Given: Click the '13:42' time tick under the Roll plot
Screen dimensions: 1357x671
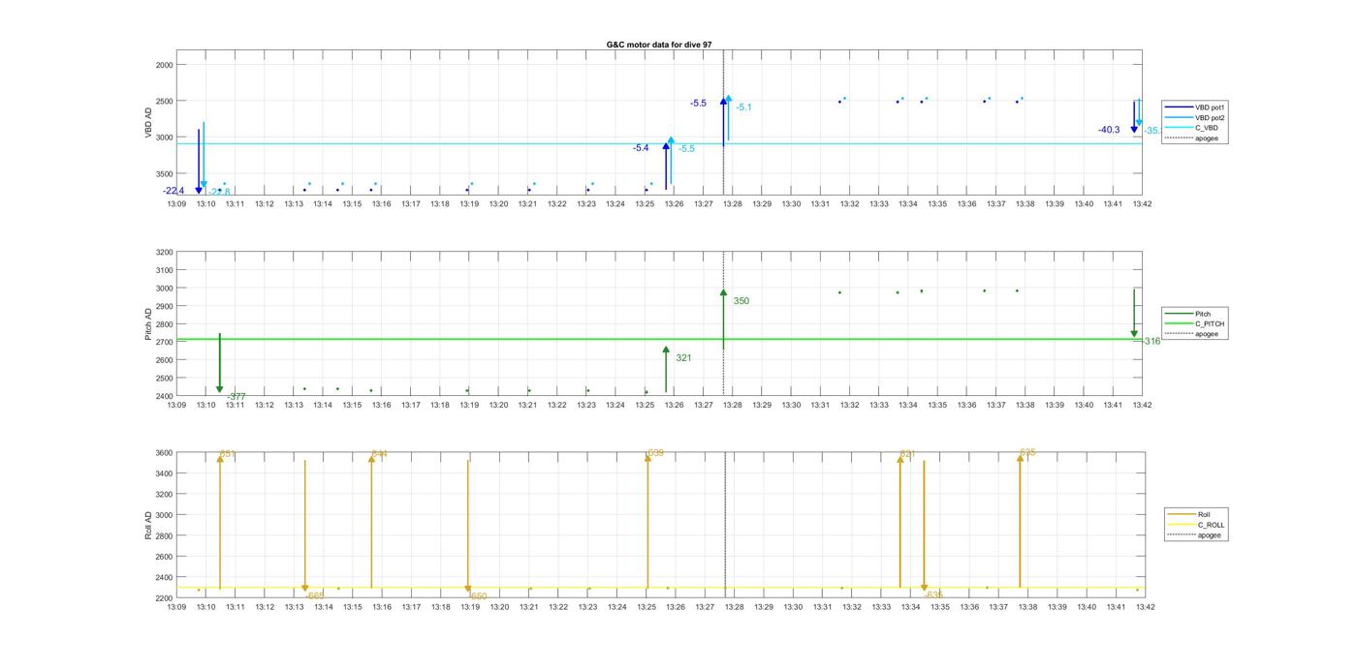Looking at the screenshot, I should pyautogui.click(x=1145, y=607).
